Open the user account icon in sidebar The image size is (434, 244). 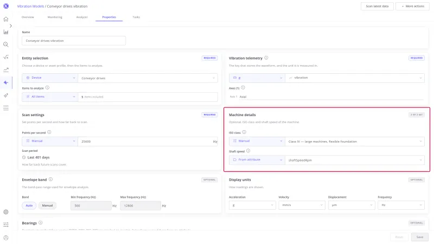tap(6, 237)
